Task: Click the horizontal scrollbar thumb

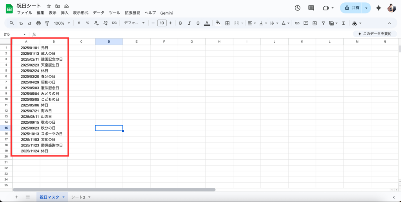Action: [x=114, y=190]
